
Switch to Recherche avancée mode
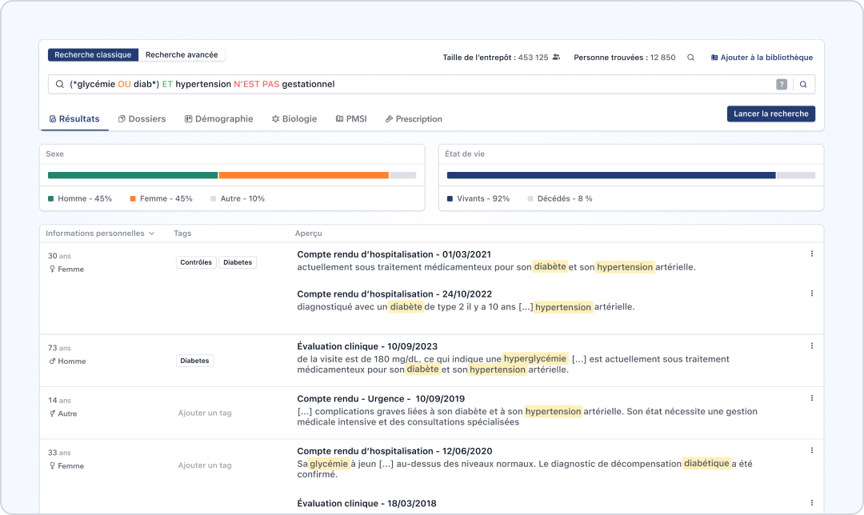click(182, 55)
